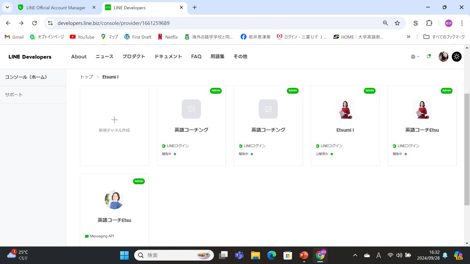Open Microsoft Store from the taskbar
The height and width of the screenshot is (264, 470).
[288, 255]
